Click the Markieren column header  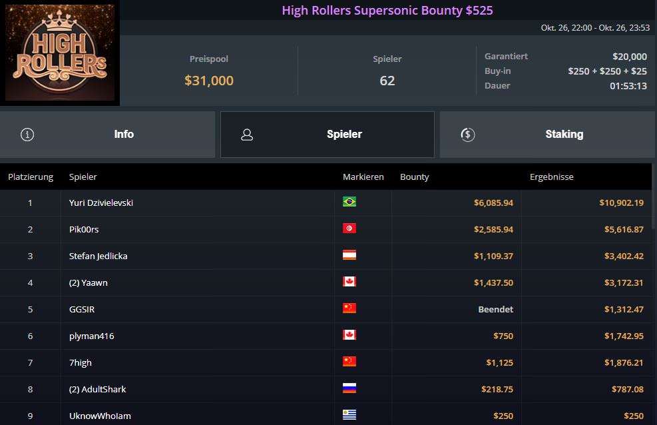pyautogui.click(x=363, y=177)
